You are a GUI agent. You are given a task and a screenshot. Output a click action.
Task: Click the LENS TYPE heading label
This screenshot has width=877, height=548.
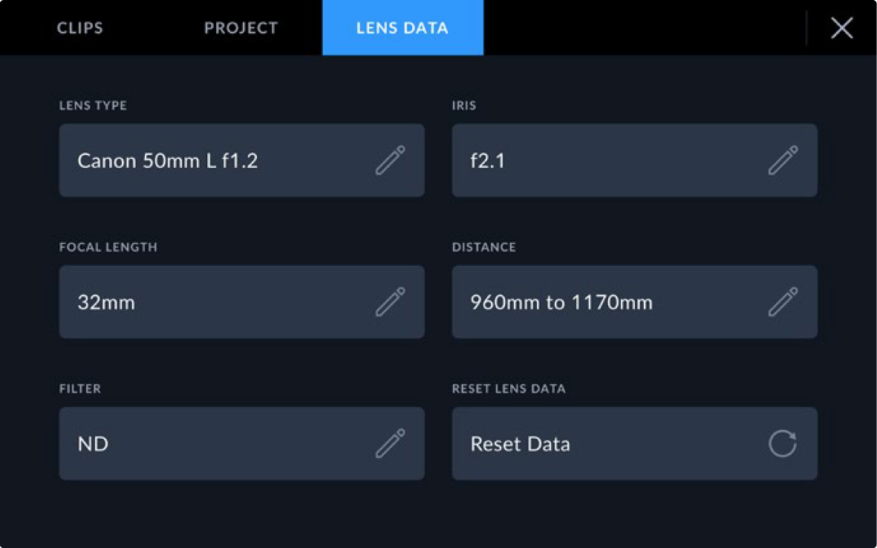click(x=93, y=105)
